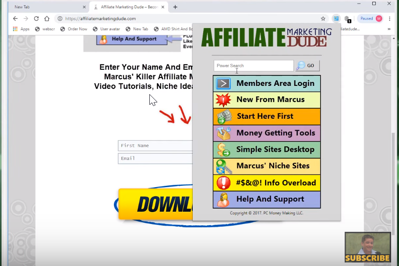This screenshot has width=399, height=266.
Task: Click the Subscribe video thumbnail
Action: 368,247
